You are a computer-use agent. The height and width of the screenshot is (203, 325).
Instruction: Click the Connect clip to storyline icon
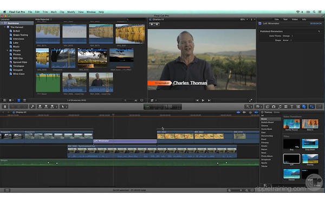pyautogui.click(x=40, y=107)
